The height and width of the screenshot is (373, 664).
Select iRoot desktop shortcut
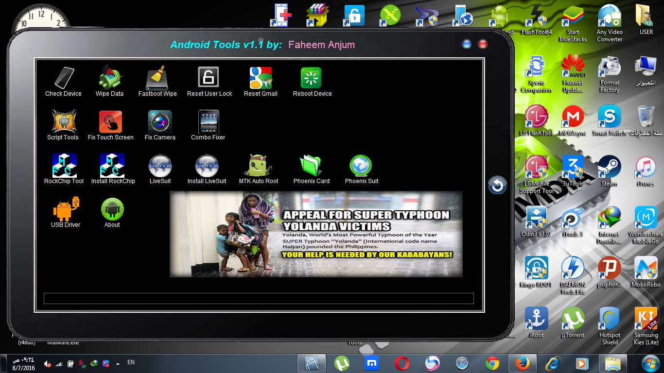coord(537,323)
